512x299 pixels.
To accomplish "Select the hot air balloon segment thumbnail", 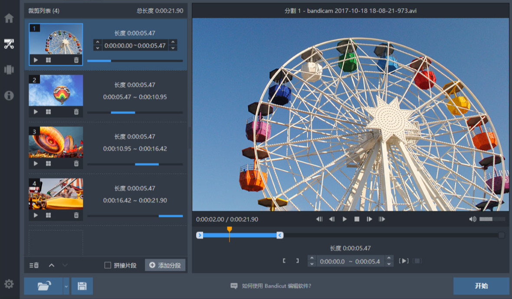I will (x=56, y=91).
